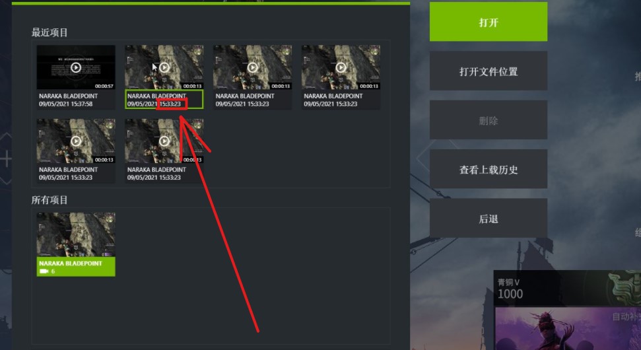Play the 00:00:57 clip dated 15:37:58
641x350 pixels.
[x=76, y=67]
